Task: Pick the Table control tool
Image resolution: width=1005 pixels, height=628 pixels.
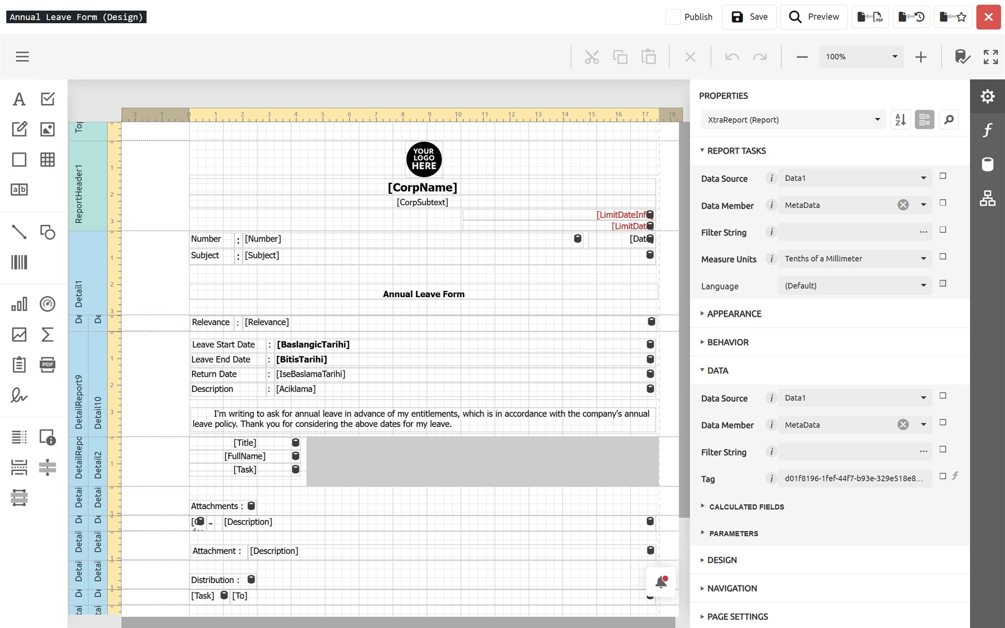Action: (47, 160)
